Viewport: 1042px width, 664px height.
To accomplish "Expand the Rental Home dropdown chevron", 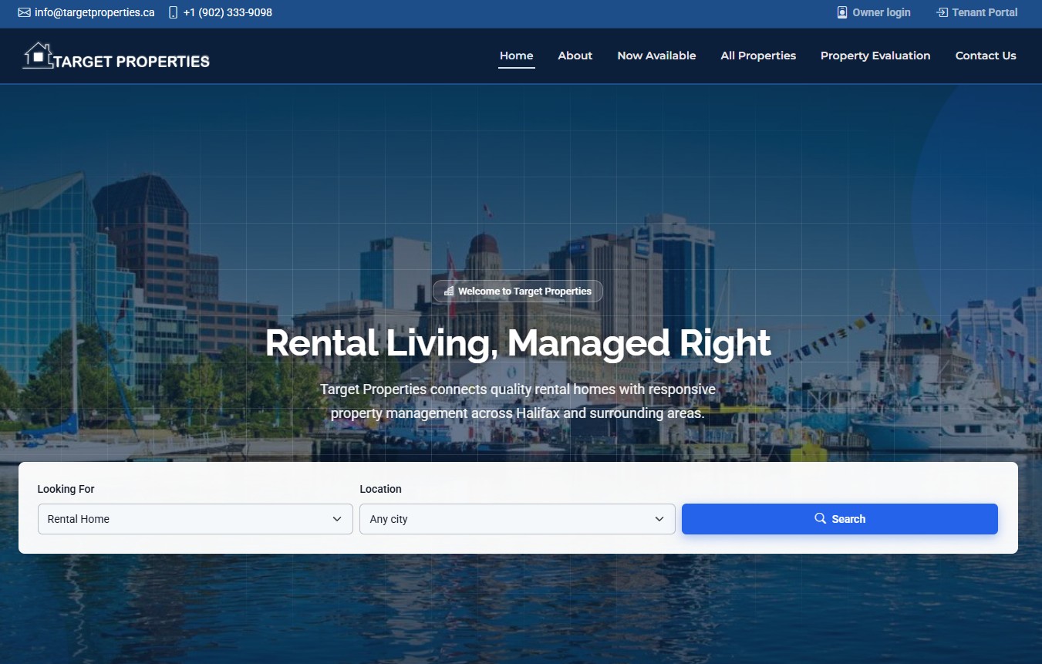I will [x=337, y=519].
